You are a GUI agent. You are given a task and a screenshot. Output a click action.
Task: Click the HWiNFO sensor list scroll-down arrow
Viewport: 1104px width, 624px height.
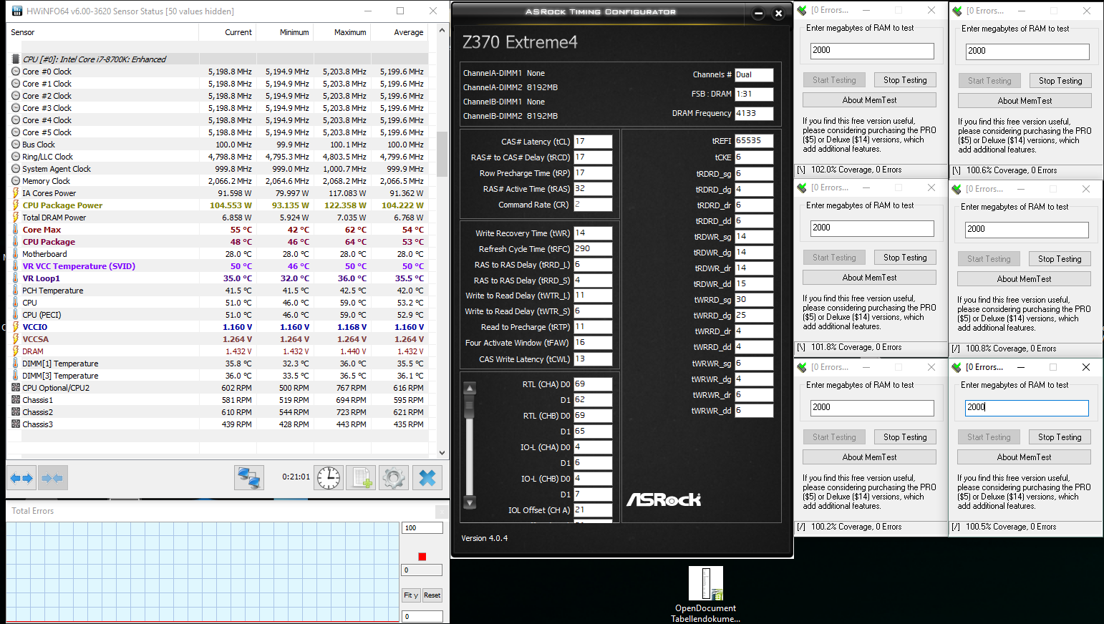click(x=442, y=452)
